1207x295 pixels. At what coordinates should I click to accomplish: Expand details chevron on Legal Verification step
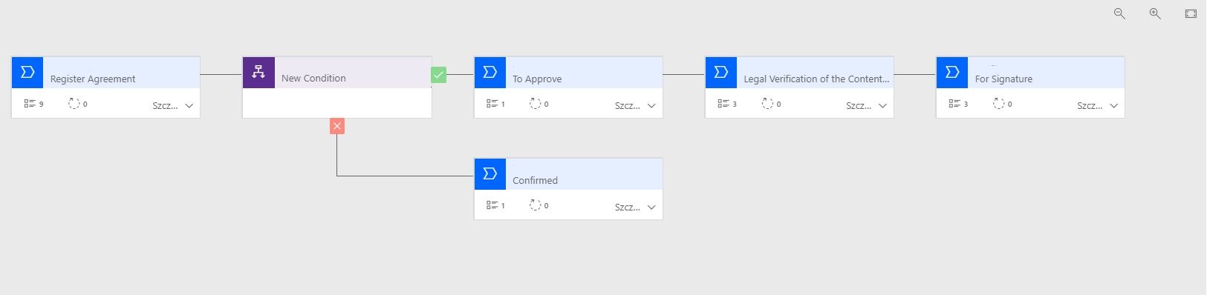click(882, 106)
